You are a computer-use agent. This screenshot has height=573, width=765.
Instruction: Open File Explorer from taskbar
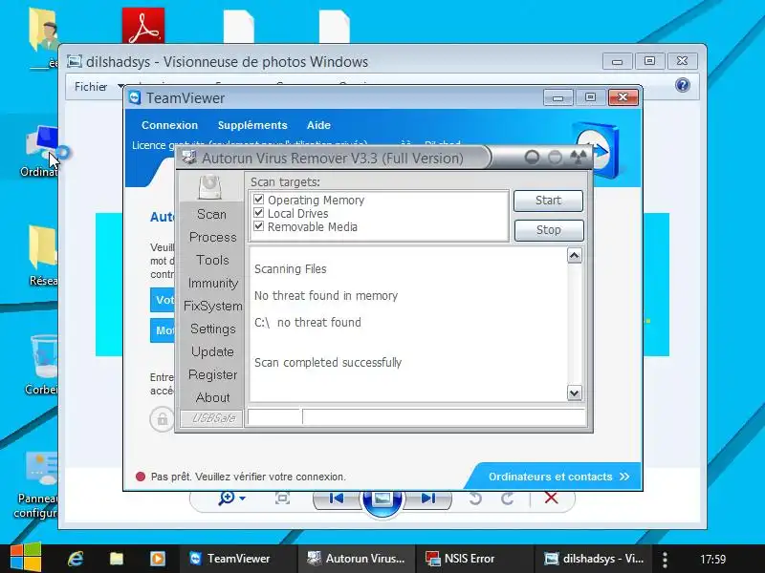point(117,559)
